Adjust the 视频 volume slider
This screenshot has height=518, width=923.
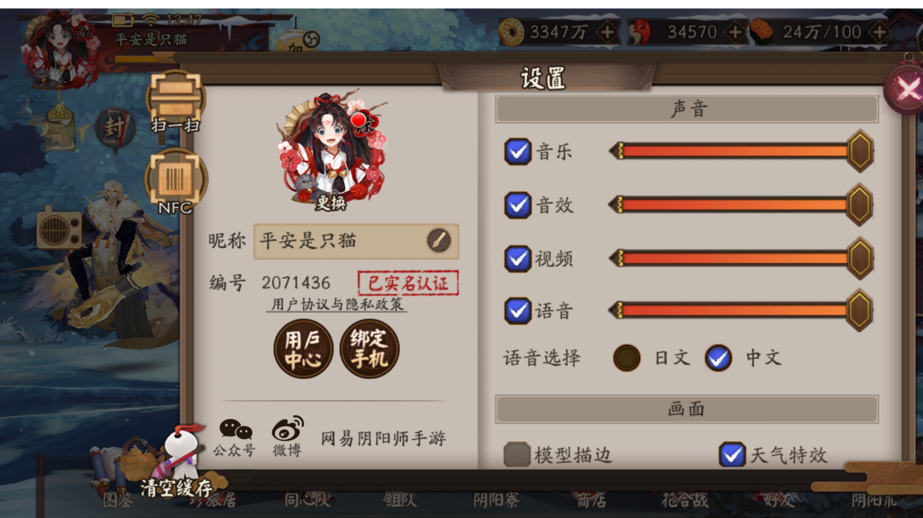coord(741,258)
